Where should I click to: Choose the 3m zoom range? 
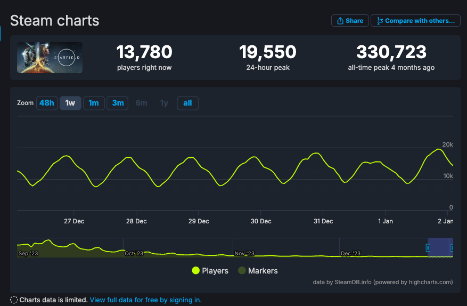point(117,103)
